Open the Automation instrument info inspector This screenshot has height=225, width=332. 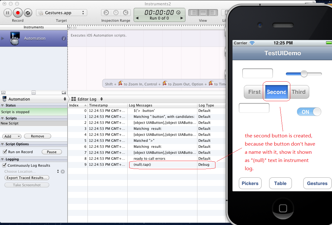point(63,38)
